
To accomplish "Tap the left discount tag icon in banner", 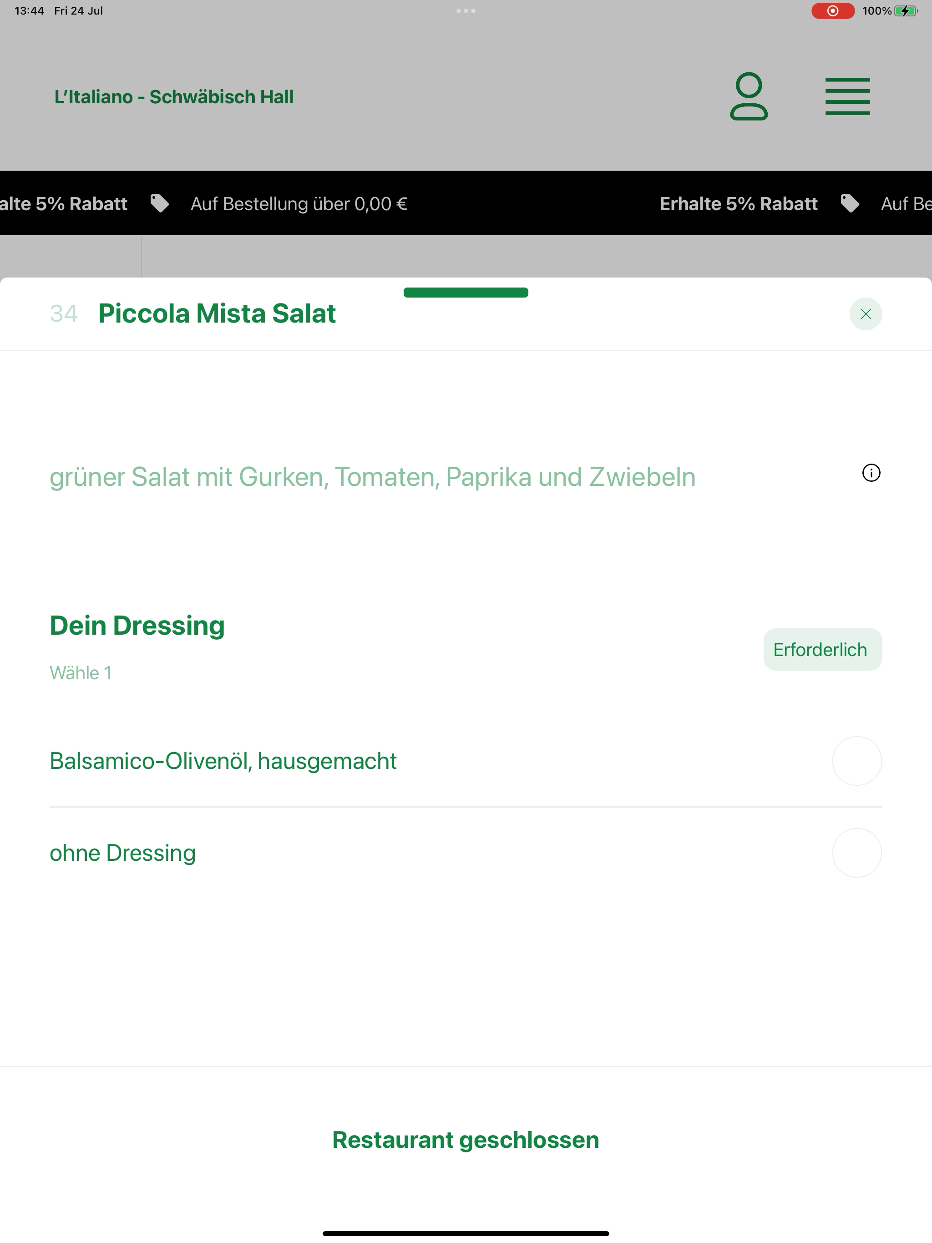I will click(x=160, y=203).
